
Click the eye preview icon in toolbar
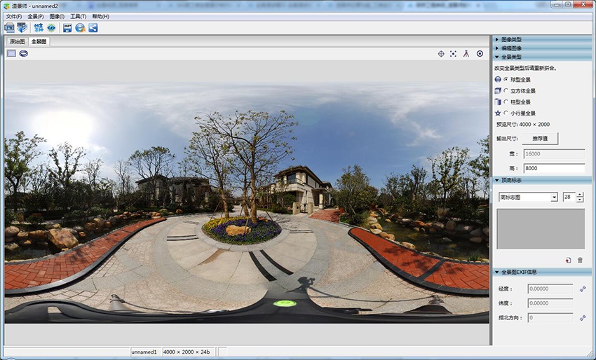[51, 28]
